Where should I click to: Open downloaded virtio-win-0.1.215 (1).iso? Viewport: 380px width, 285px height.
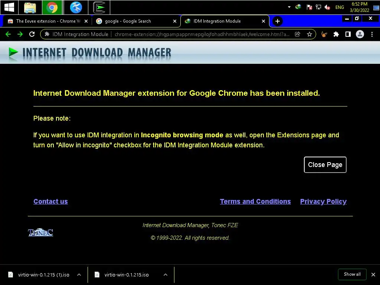coord(39,275)
